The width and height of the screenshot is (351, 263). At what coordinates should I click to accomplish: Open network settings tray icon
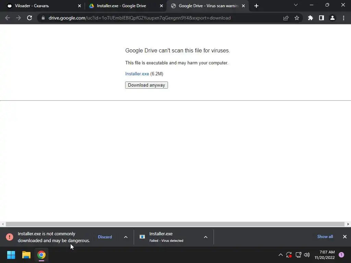[x=299, y=255]
